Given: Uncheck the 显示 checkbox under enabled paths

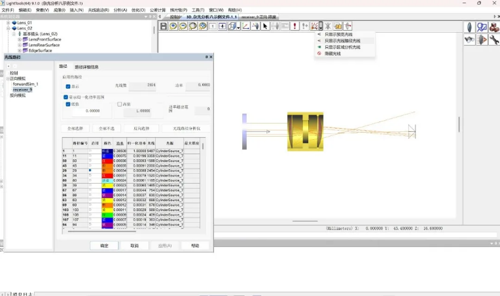Looking at the screenshot, I should pyautogui.click(x=68, y=86).
